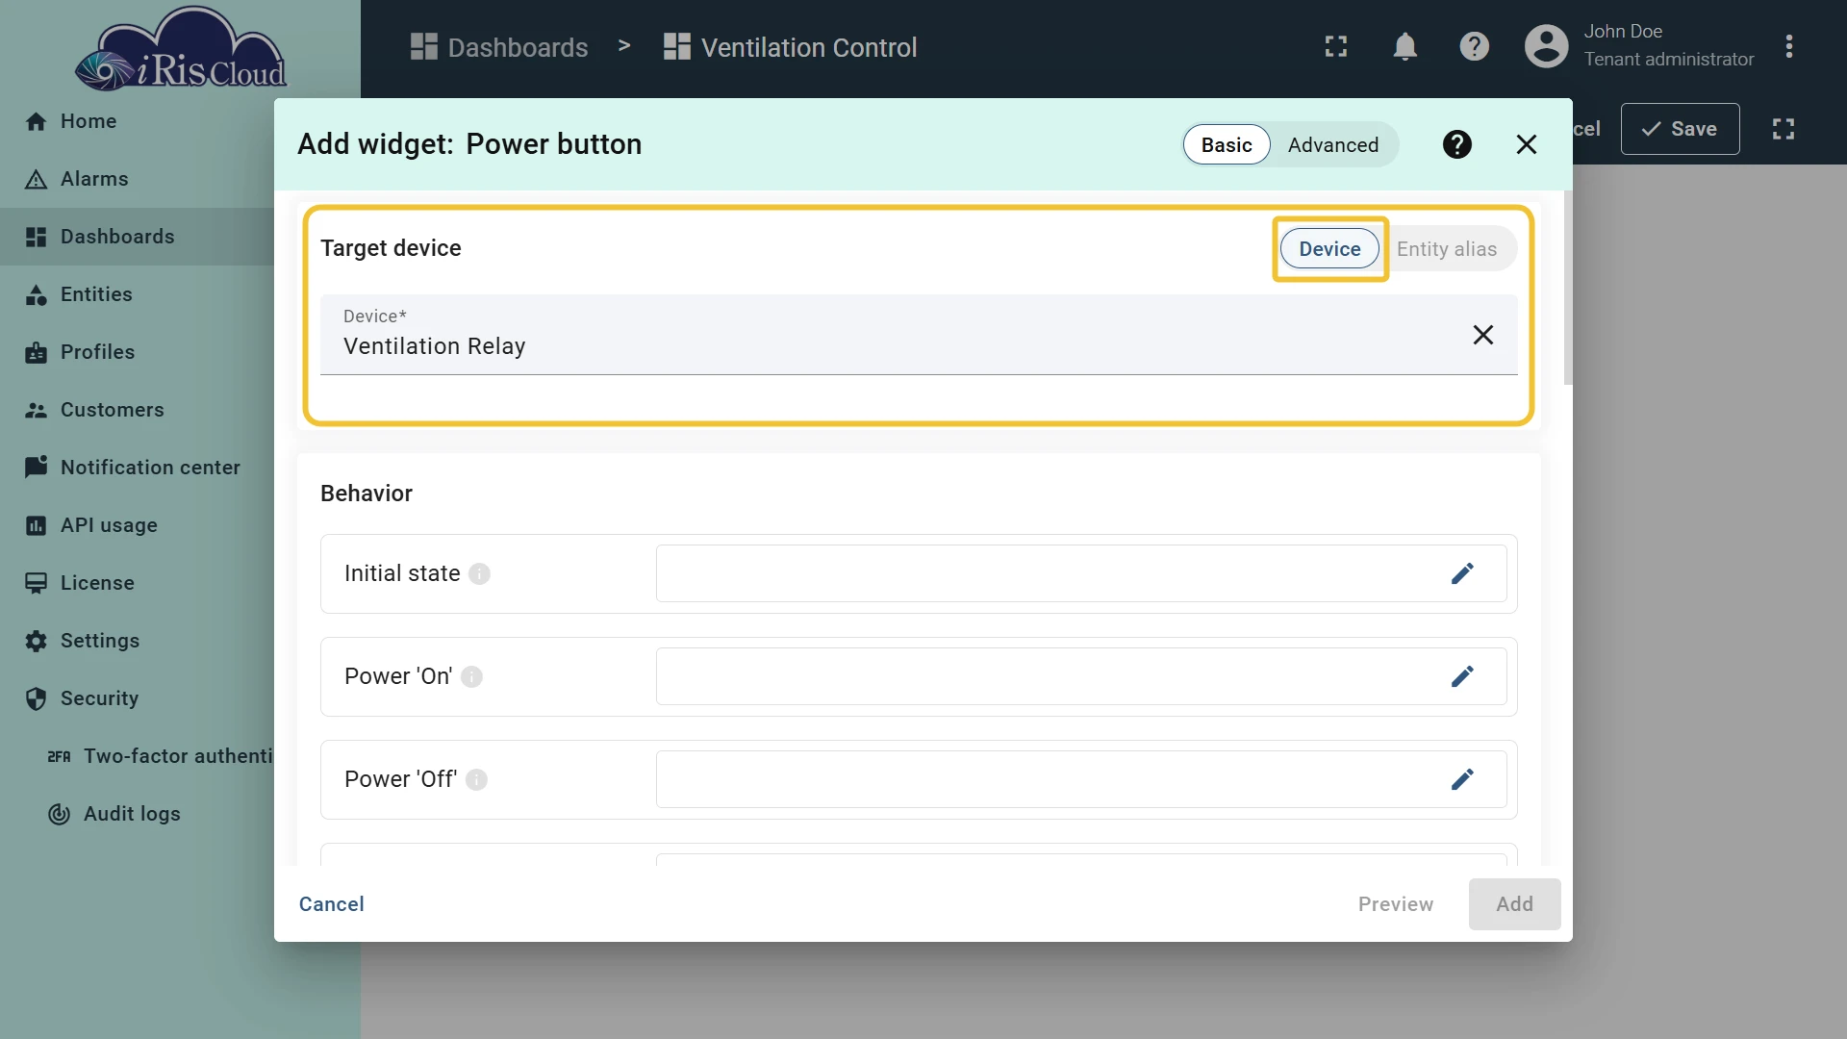Edit the Power 'On' action

(x=1461, y=676)
